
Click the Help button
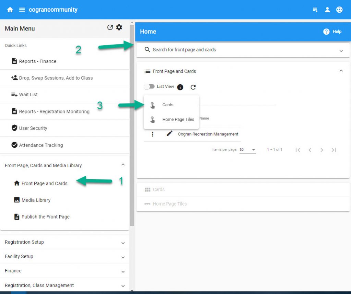click(x=332, y=32)
